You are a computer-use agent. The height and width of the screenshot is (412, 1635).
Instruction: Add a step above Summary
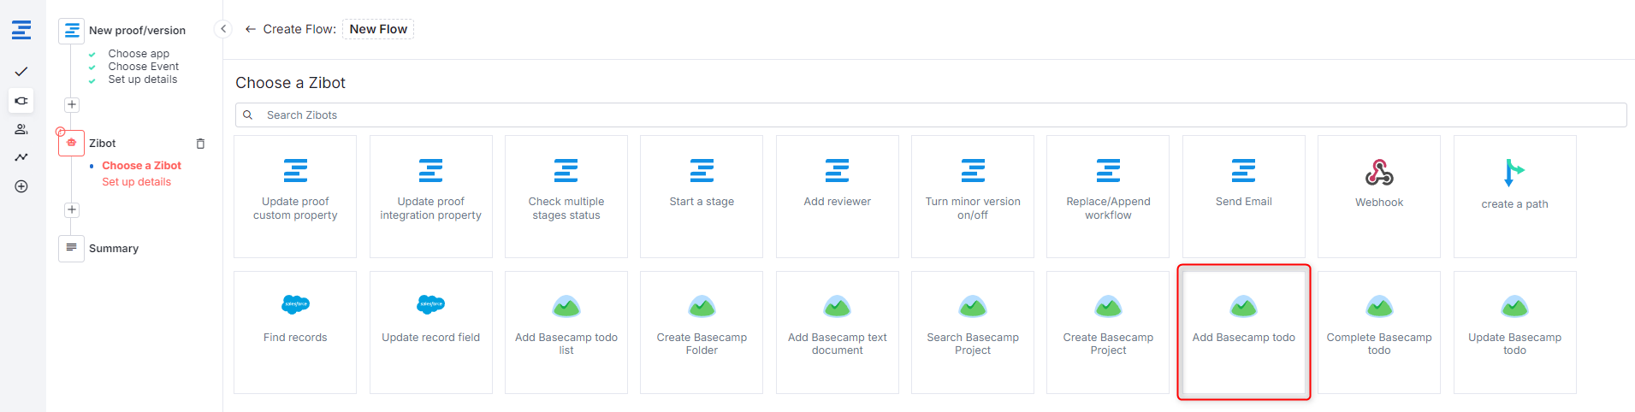[x=72, y=210]
